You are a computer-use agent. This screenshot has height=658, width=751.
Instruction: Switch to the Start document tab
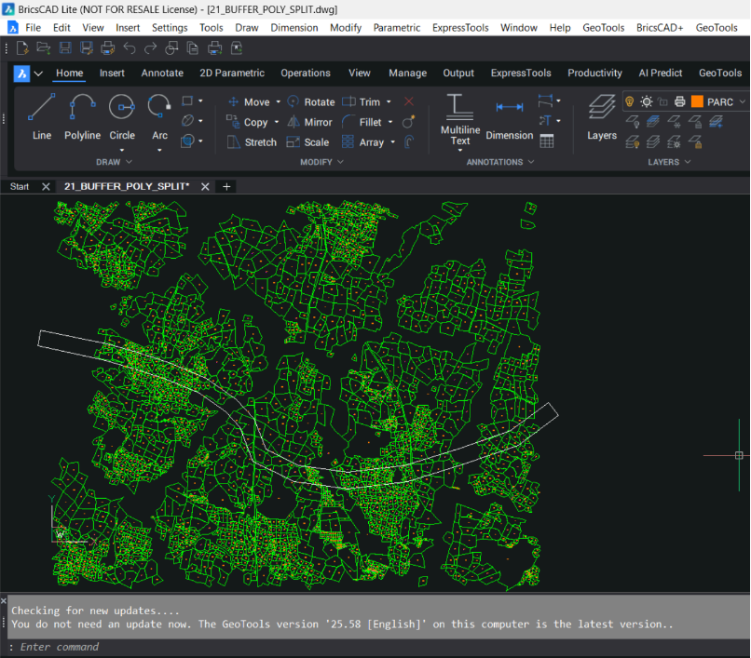(20, 186)
